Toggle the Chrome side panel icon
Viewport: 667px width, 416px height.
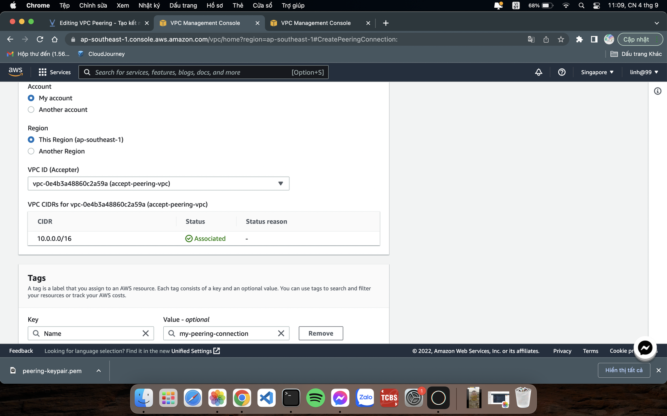point(594,39)
